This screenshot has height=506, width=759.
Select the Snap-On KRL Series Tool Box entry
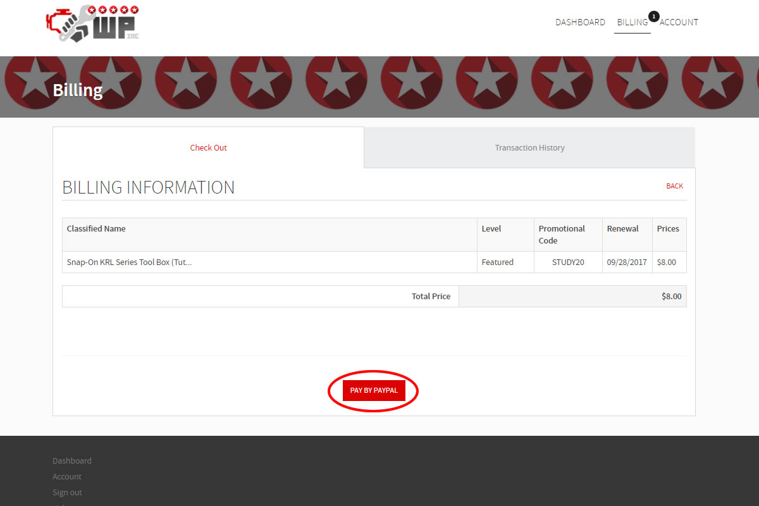129,262
